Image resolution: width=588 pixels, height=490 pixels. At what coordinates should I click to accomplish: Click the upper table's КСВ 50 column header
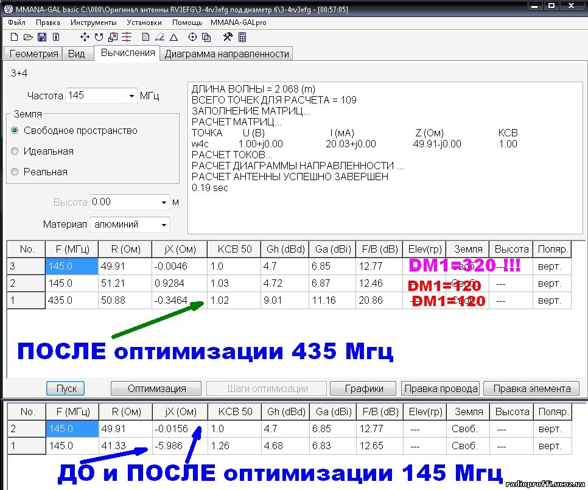pos(234,250)
